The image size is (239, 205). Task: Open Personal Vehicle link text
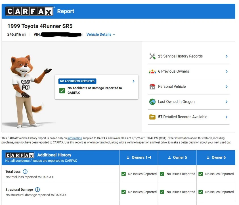click(x=172, y=87)
